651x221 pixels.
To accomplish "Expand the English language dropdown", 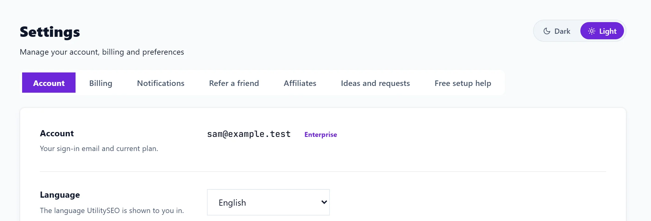I will [x=268, y=202].
